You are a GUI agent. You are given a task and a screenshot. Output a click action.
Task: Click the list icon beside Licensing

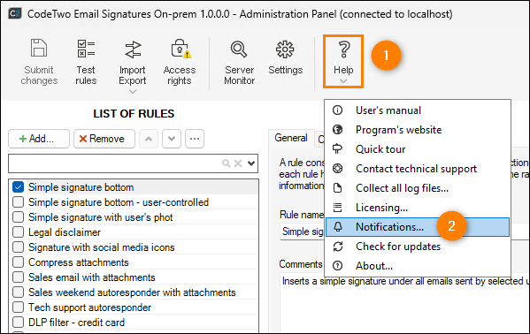(337, 208)
